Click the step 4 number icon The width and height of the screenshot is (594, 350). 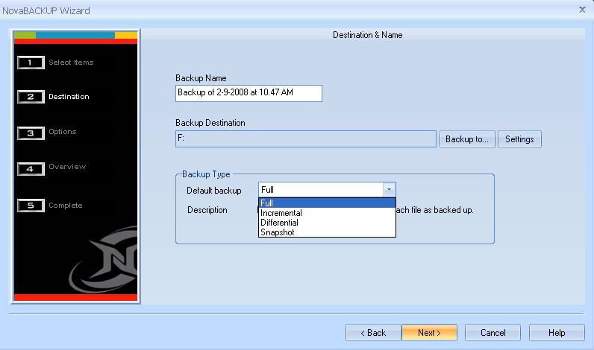[x=31, y=169]
